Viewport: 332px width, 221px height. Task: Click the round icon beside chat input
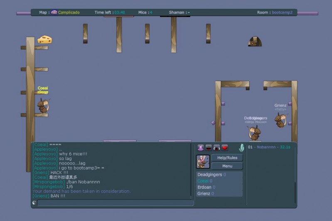tap(34, 203)
